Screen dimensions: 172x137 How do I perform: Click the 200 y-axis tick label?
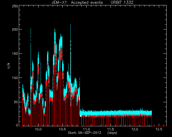[x=15, y=29]
